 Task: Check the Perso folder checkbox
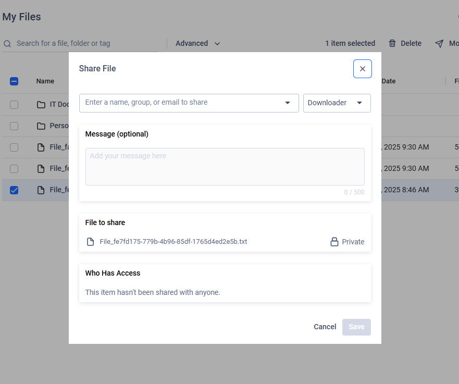click(x=14, y=126)
